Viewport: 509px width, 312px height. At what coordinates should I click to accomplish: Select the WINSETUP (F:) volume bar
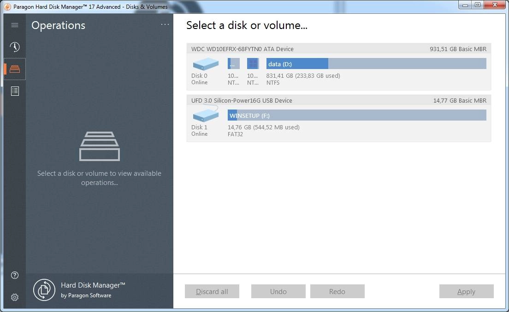(357, 115)
